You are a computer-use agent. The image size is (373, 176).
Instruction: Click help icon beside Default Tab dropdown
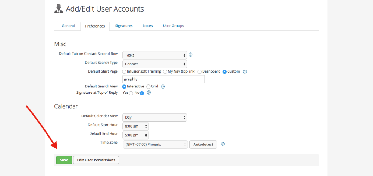click(191, 55)
